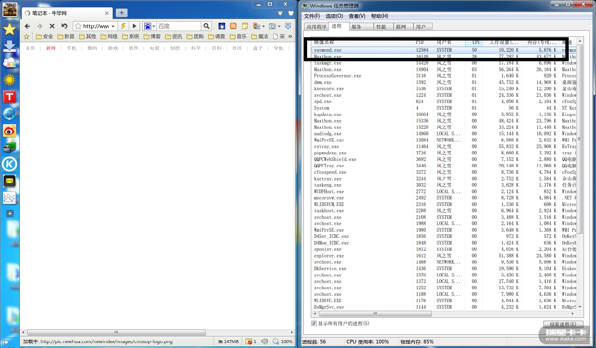Image resolution: width=596 pixels, height=348 pixels.
Task: Open the 魔法 bookmarks folder
Action: tap(260, 36)
